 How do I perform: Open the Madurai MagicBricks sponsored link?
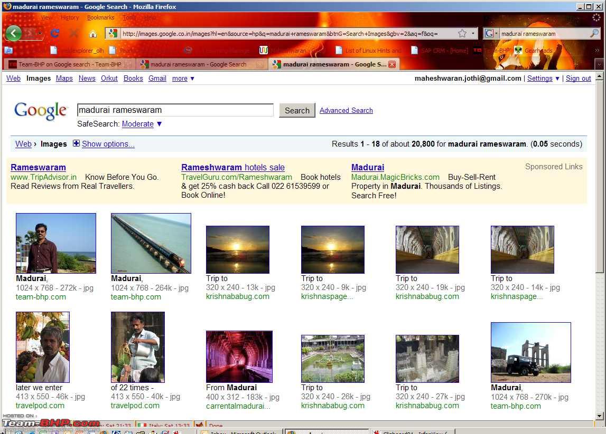(x=368, y=167)
